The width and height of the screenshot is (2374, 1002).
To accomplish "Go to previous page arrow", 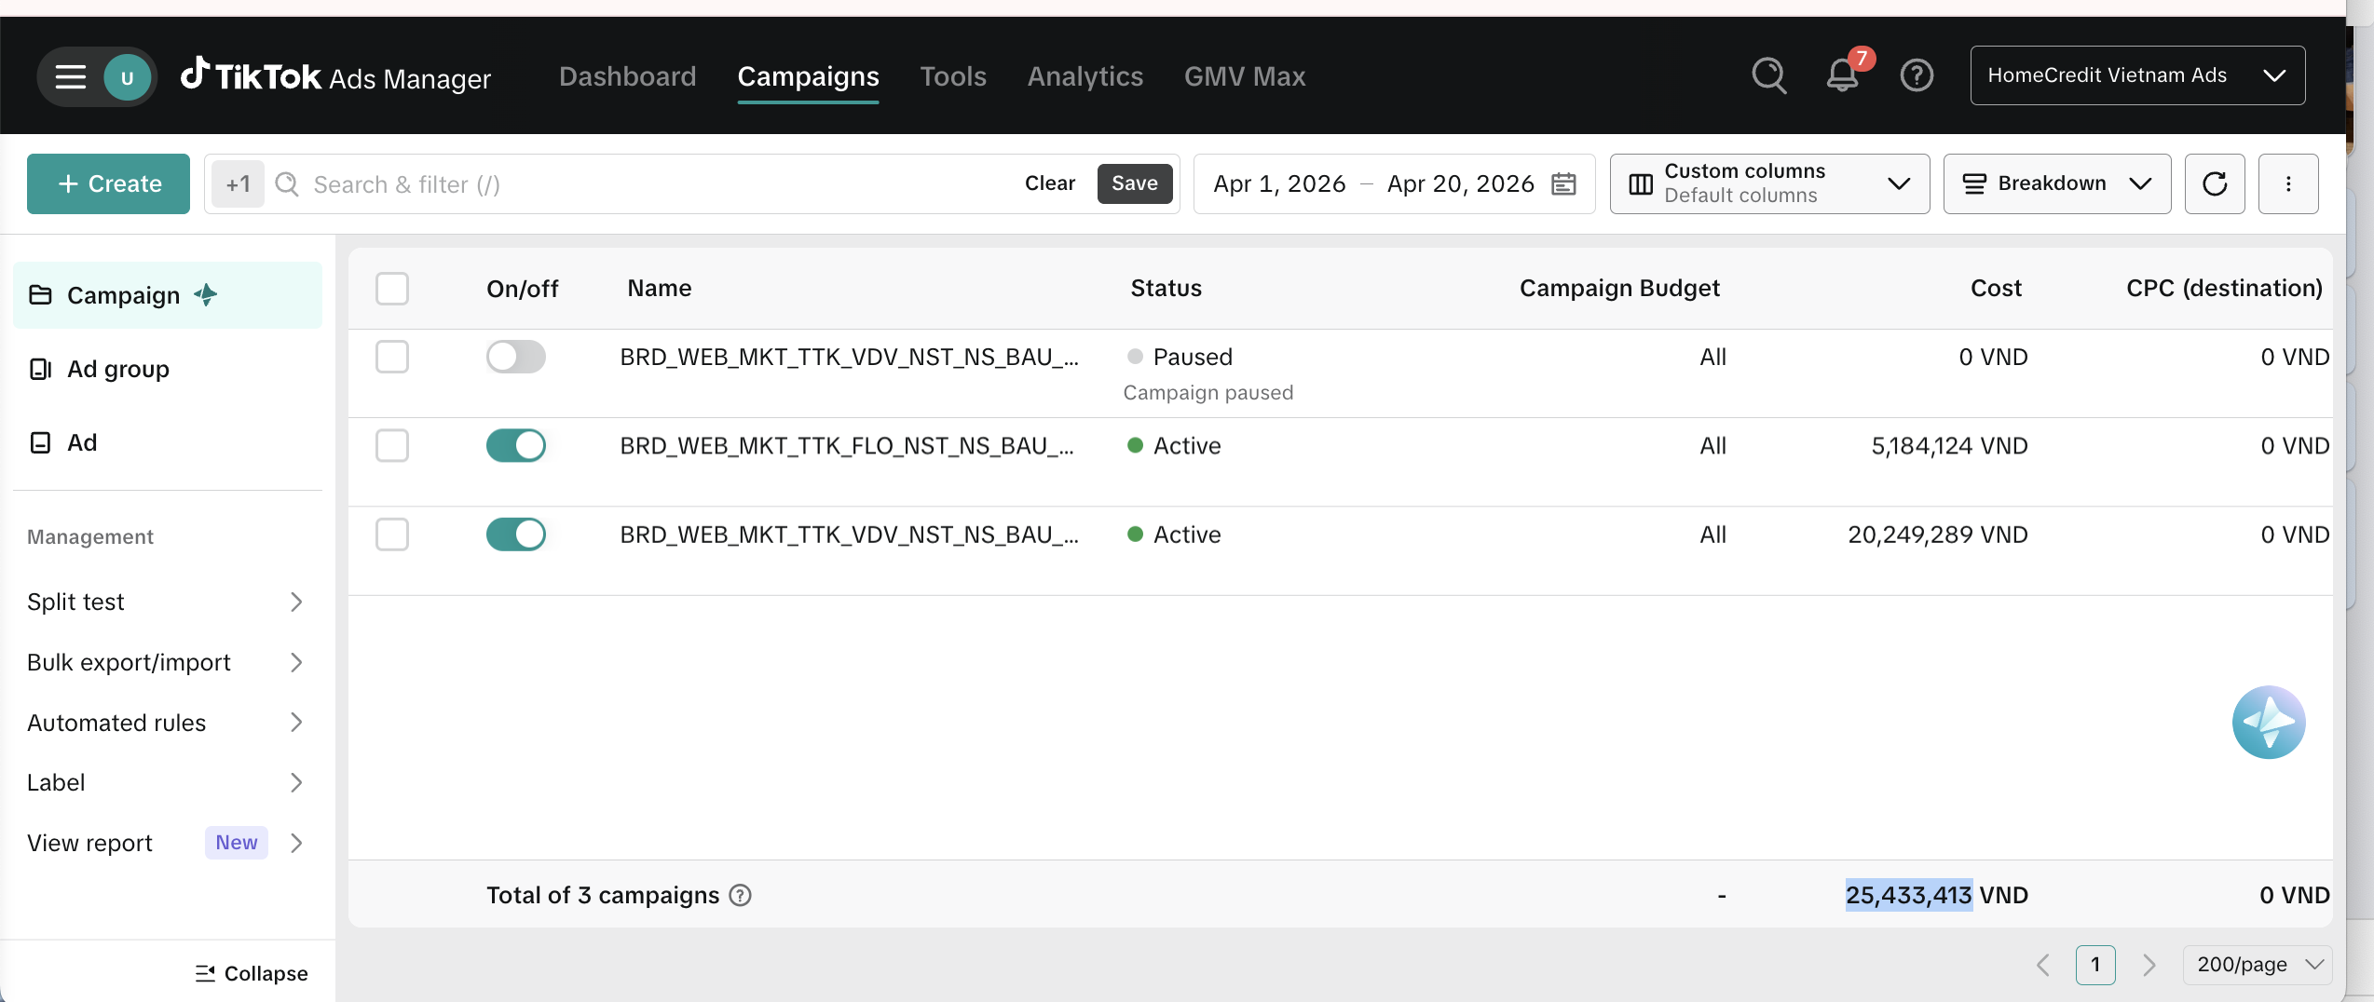I will pyautogui.click(x=2043, y=965).
